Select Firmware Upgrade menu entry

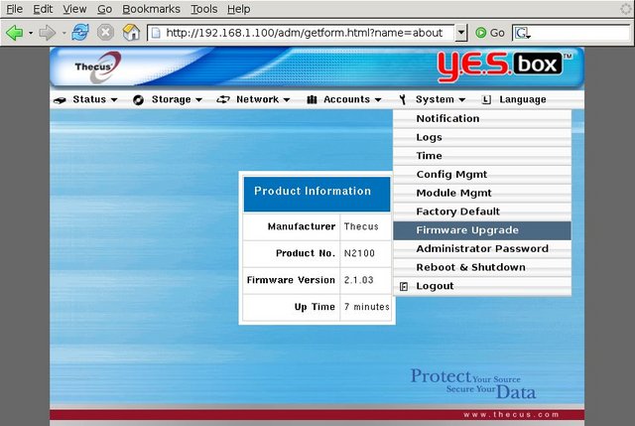click(x=482, y=230)
